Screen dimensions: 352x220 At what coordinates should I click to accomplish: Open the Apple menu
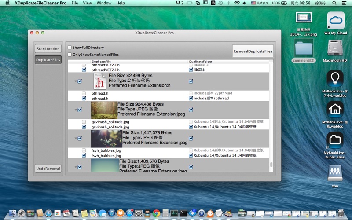coord(7,3)
